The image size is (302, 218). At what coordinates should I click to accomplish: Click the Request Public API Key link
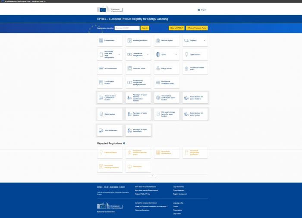(142, 194)
